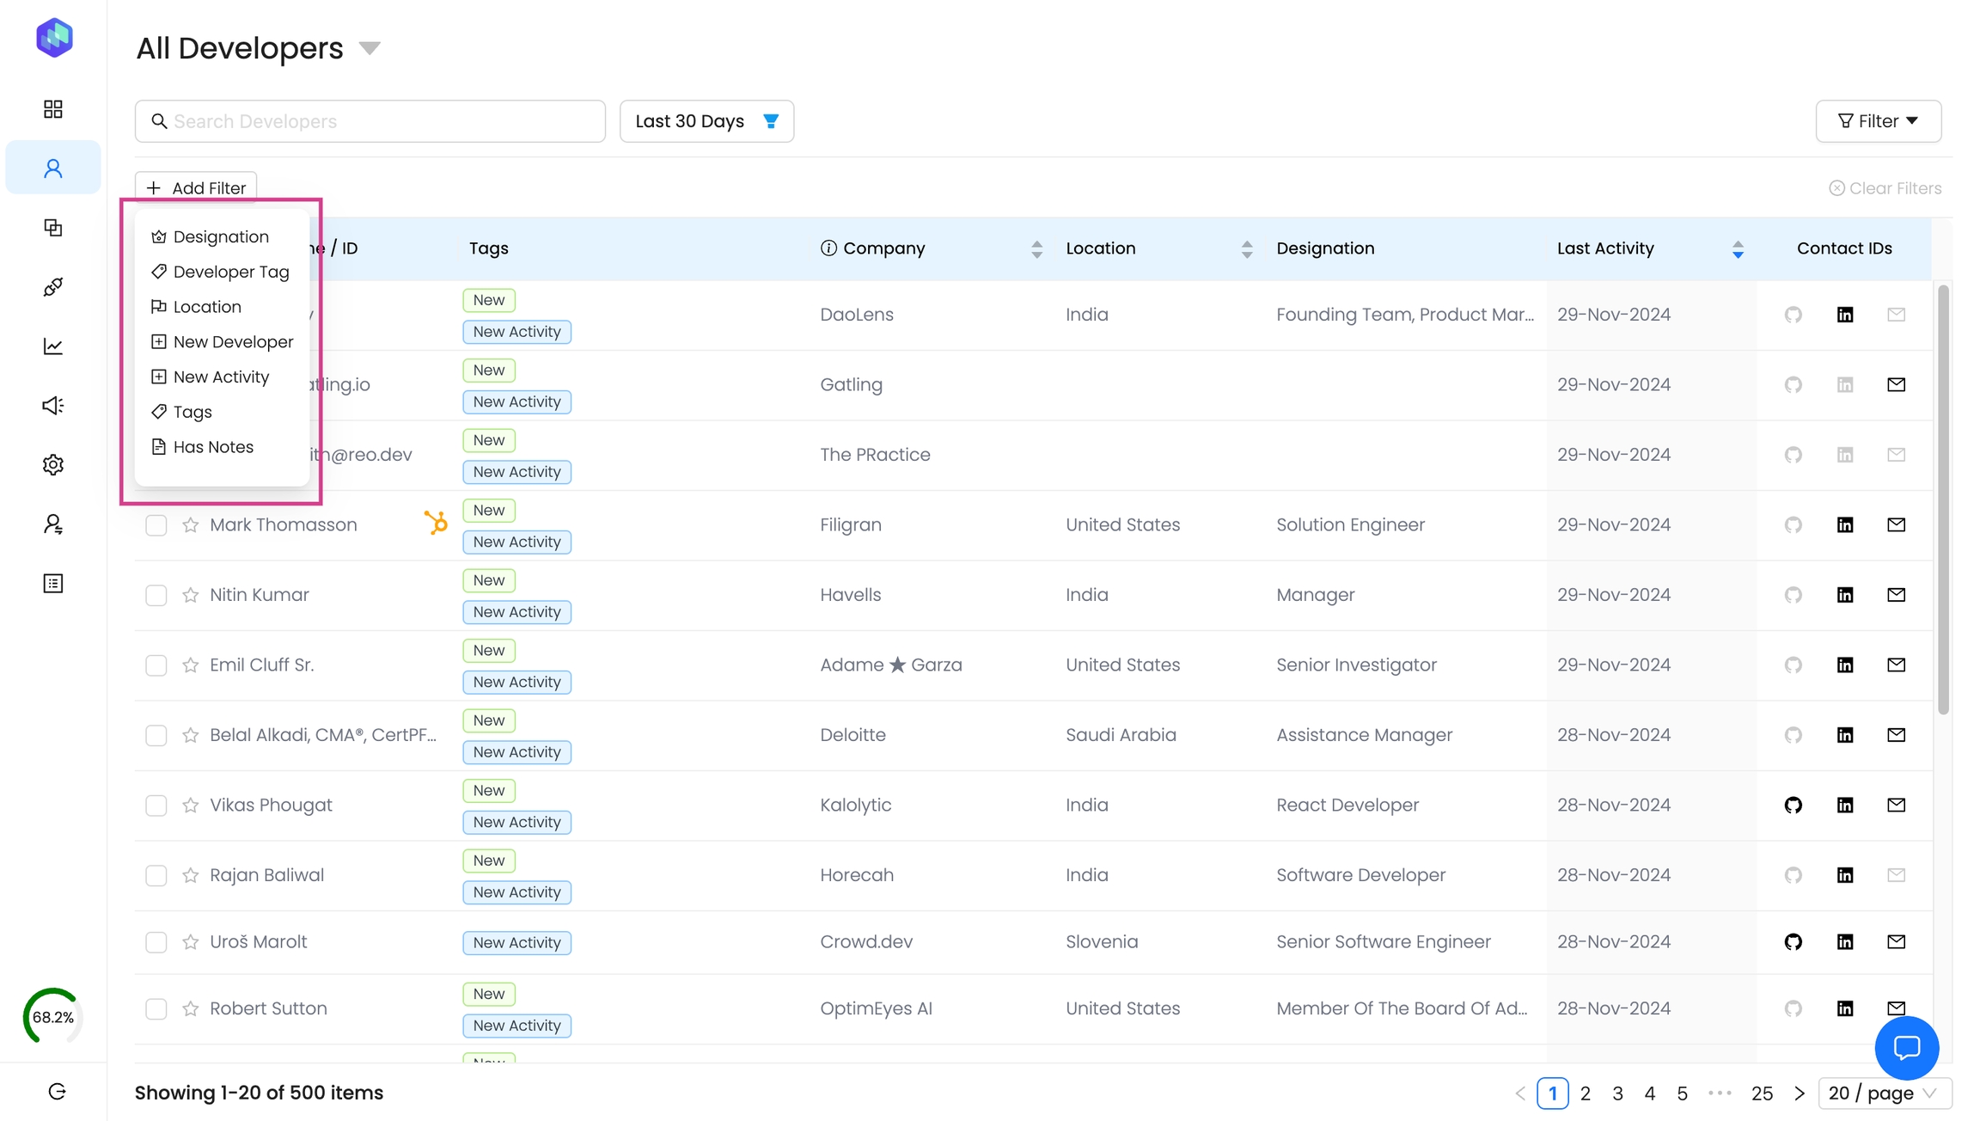Click GitHub icon for Vikas Phougat
Screen dimensions: 1980x1121
(1793, 806)
